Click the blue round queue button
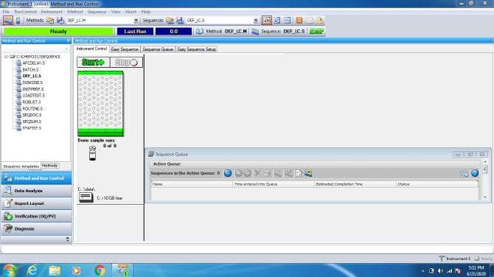Screen dimensions: 494x277 (228, 173)
